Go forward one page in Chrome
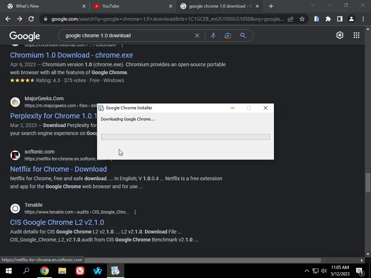 tap(20, 19)
